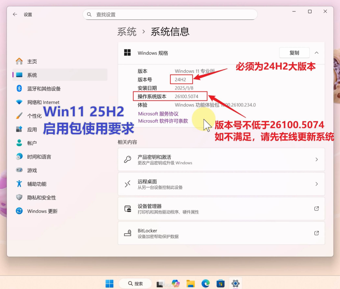Click the 查找设置 search field
340x289 pixels.
[170, 15]
